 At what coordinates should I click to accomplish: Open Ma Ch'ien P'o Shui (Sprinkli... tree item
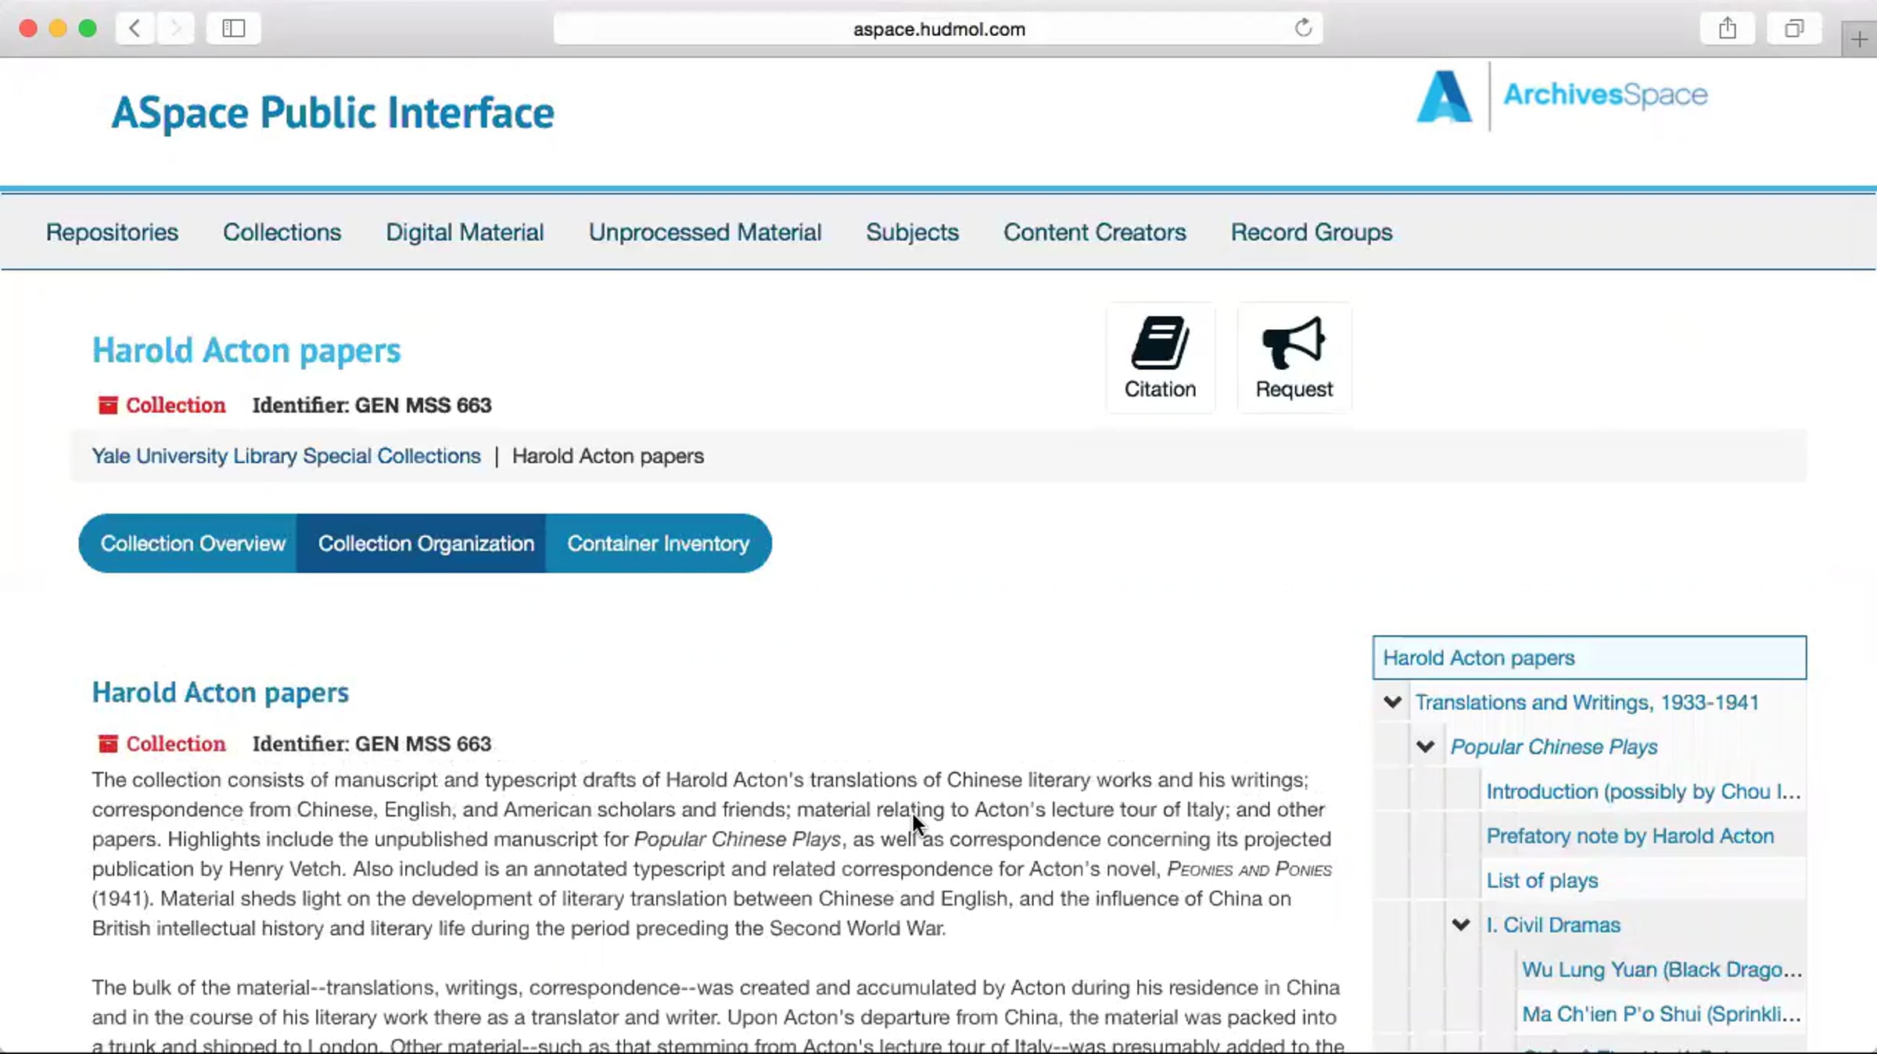tap(1661, 1014)
